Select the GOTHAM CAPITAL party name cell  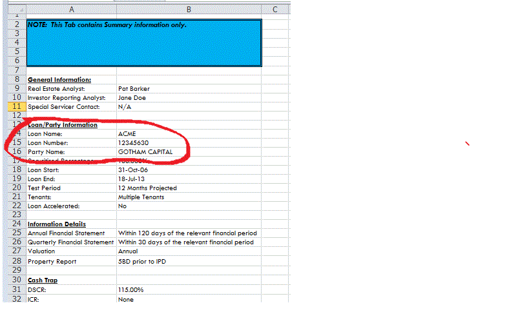click(x=145, y=152)
